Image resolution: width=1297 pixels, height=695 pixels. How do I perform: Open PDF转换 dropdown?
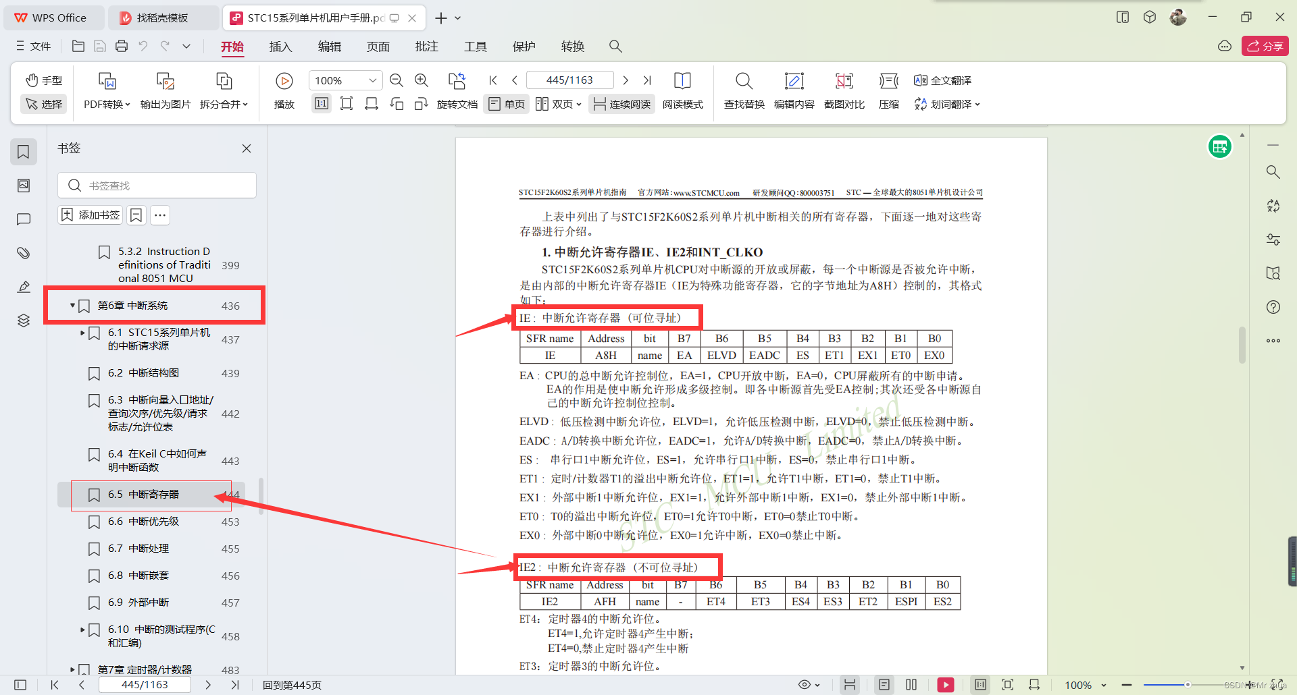tap(107, 104)
